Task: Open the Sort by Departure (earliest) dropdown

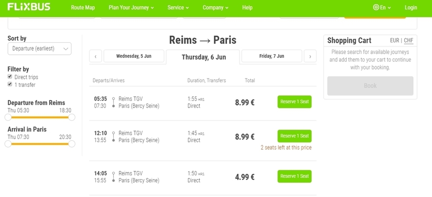Action: (x=40, y=49)
